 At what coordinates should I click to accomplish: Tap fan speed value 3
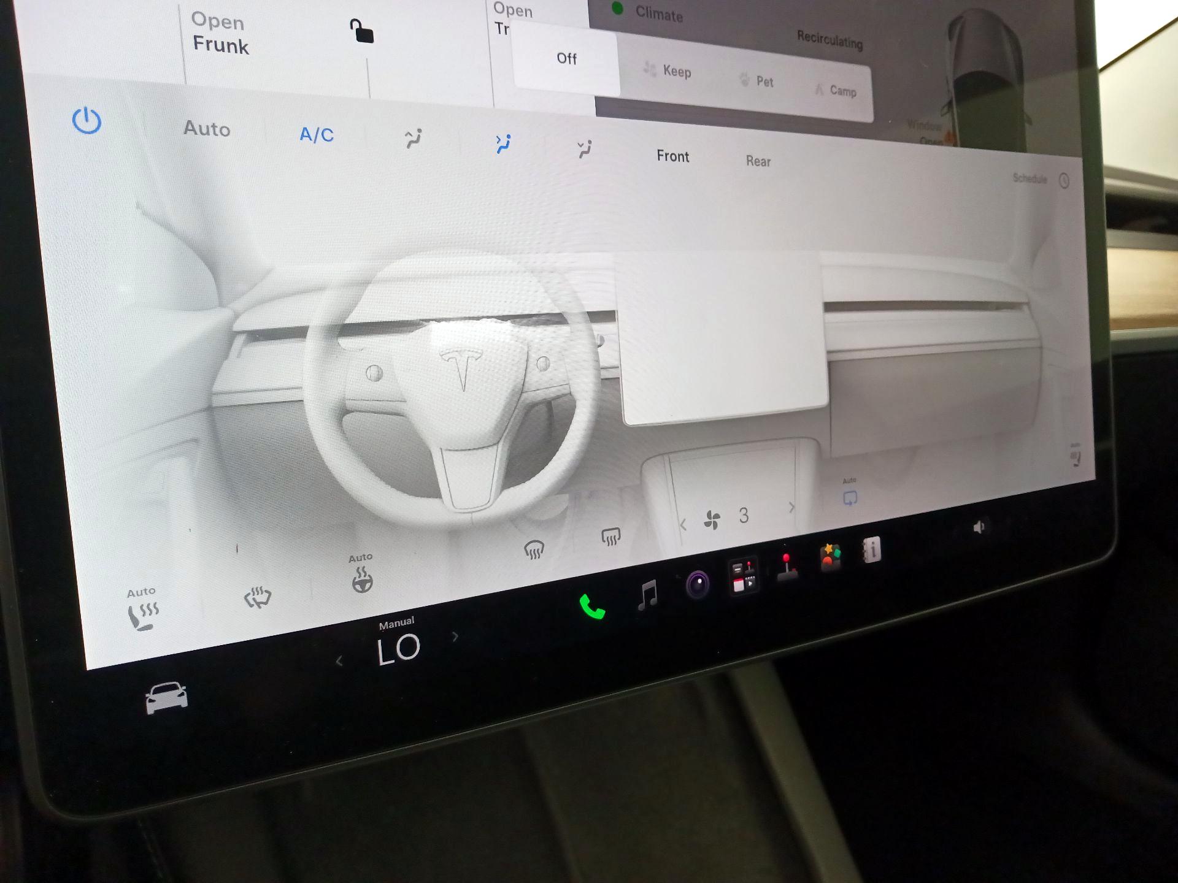(744, 516)
